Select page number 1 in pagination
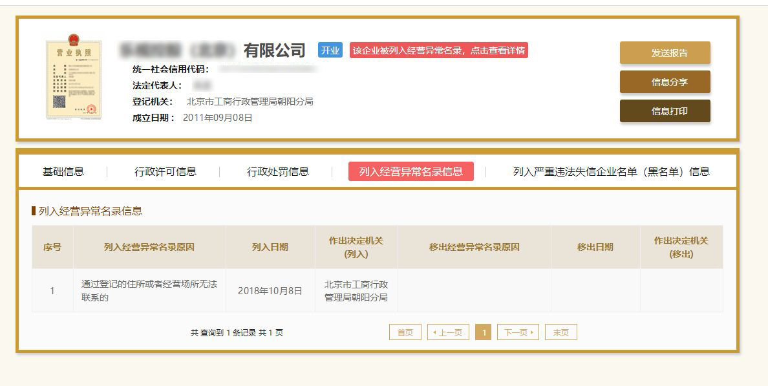The height and width of the screenshot is (386, 768). (483, 332)
